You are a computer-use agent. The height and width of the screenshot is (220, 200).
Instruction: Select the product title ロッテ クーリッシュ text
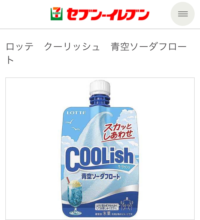(53, 47)
